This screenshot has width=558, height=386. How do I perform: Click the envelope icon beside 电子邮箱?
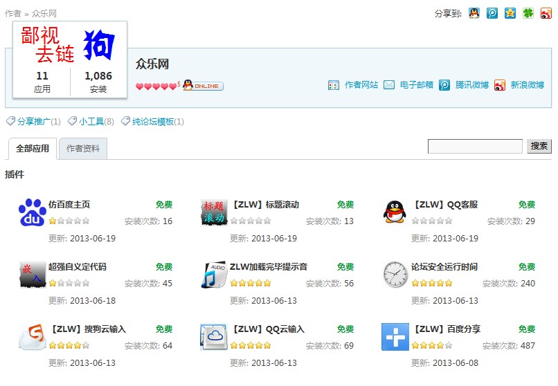click(x=389, y=85)
